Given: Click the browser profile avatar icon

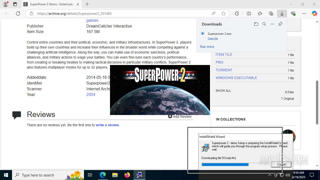Looking at the screenshot, I should pos(5,4).
